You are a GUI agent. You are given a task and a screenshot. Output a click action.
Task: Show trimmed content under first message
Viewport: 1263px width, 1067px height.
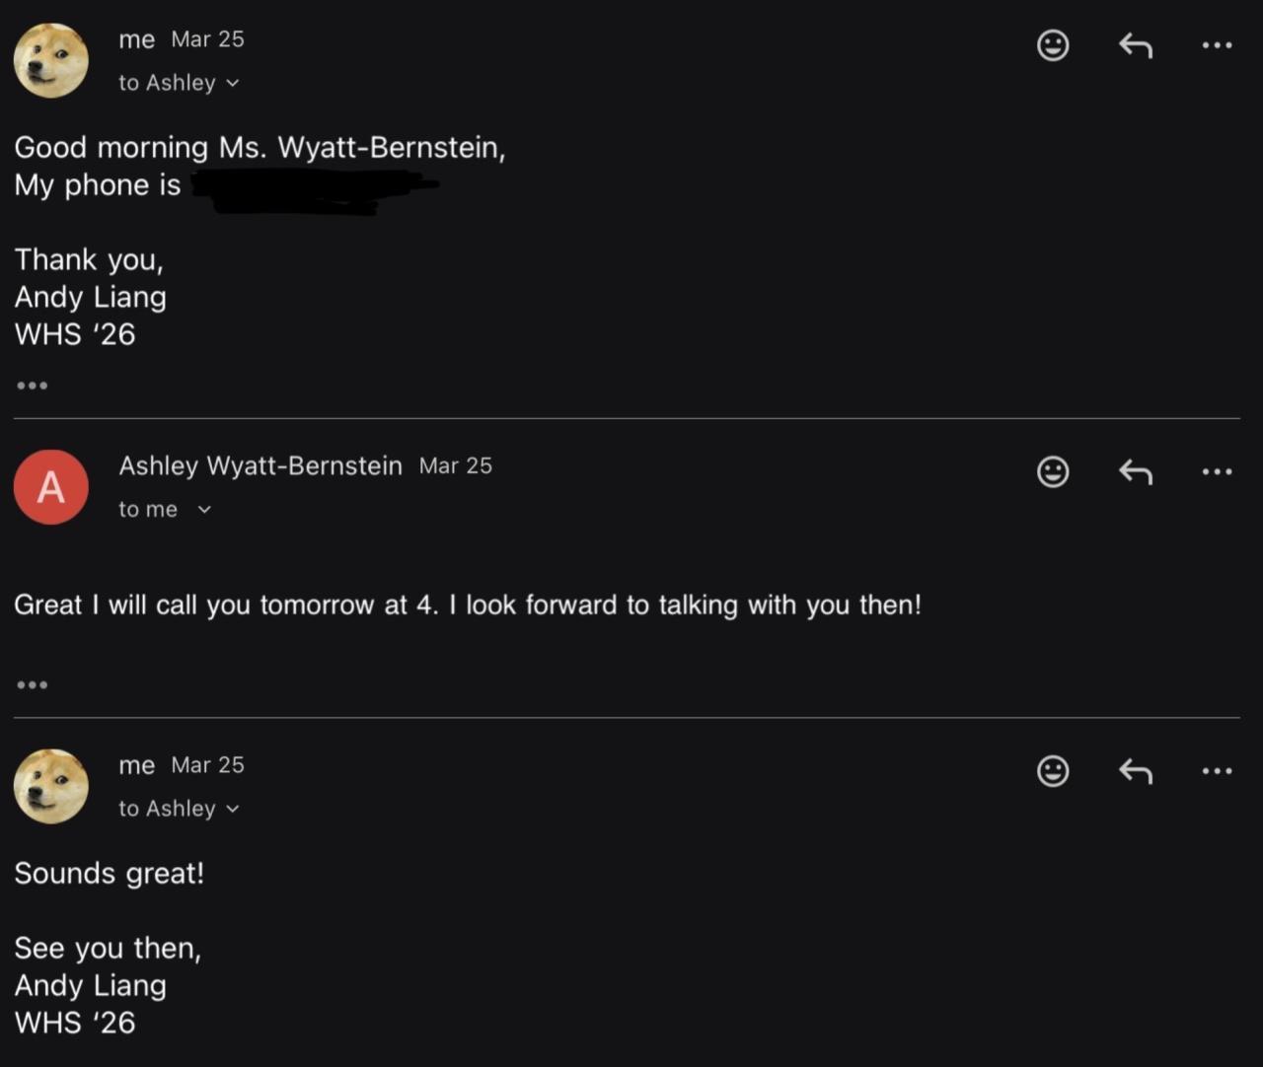click(32, 386)
